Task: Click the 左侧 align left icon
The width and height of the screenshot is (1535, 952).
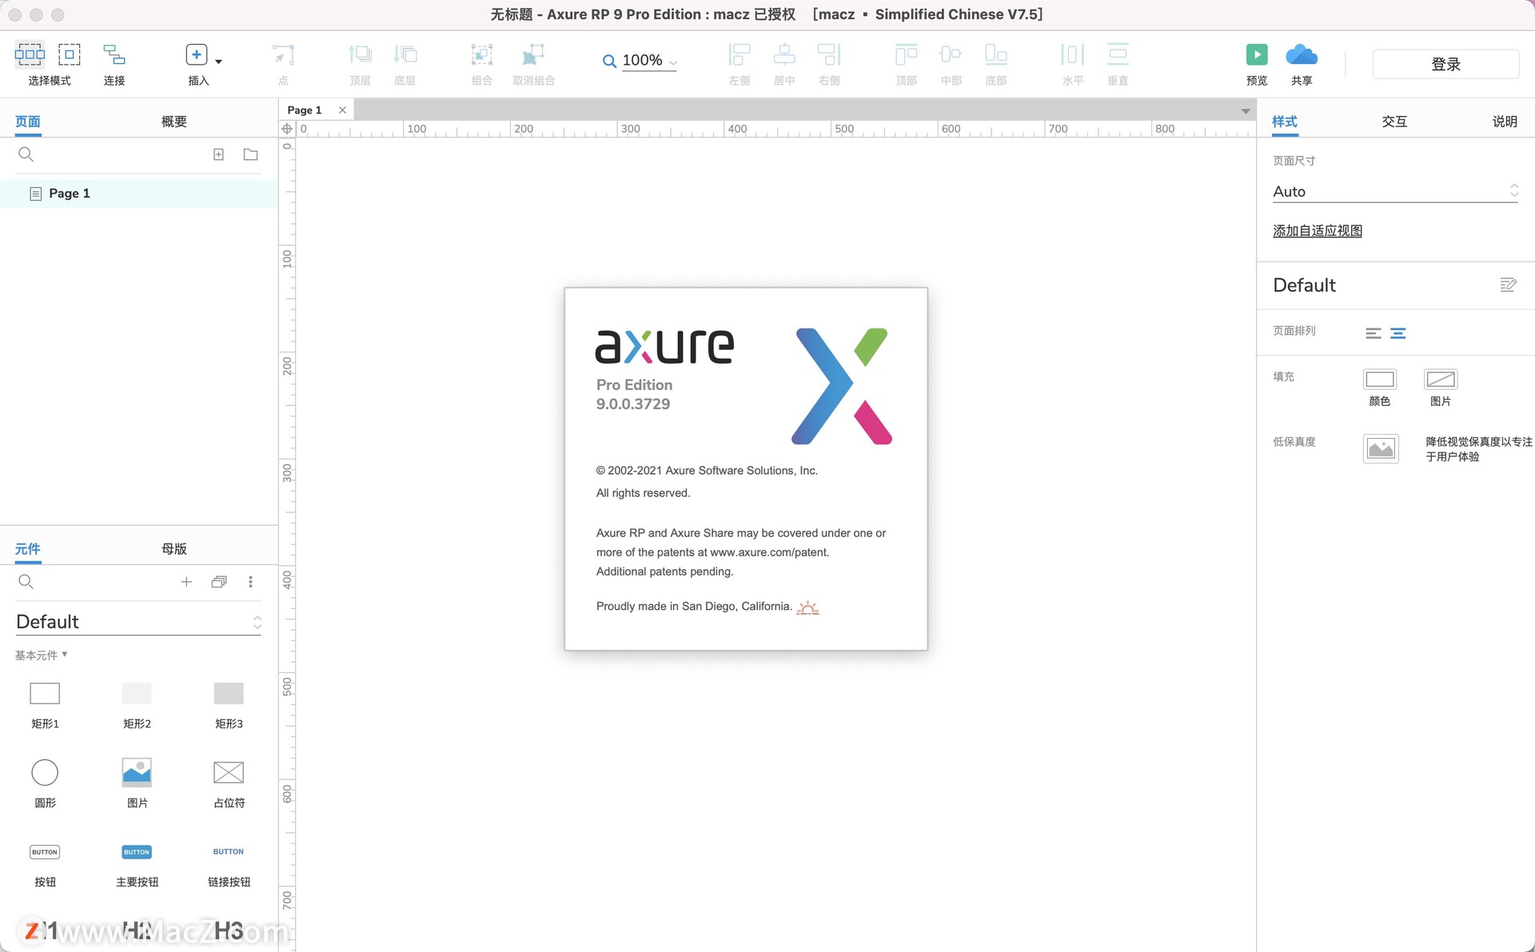Action: tap(740, 54)
